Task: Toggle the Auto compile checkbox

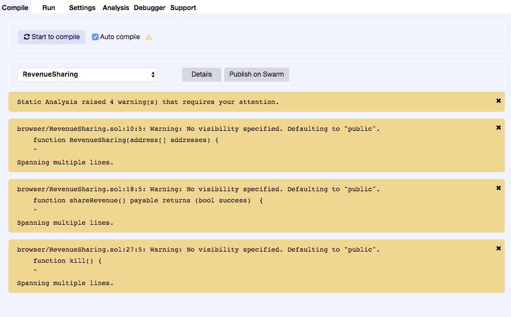Action: [x=95, y=37]
